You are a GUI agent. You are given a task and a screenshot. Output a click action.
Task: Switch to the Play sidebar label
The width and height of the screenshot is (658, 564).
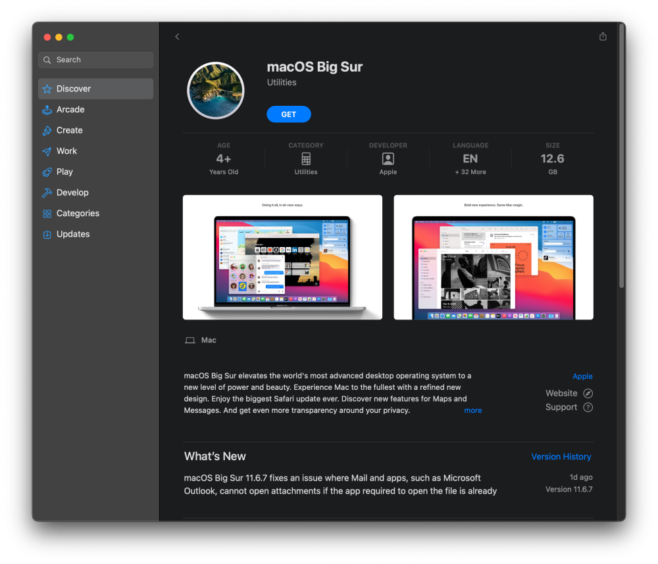[64, 172]
